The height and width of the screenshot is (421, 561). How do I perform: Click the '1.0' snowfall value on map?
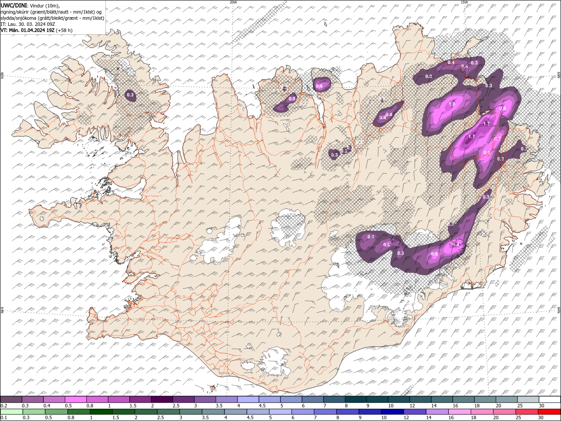pyautogui.click(x=452, y=104)
